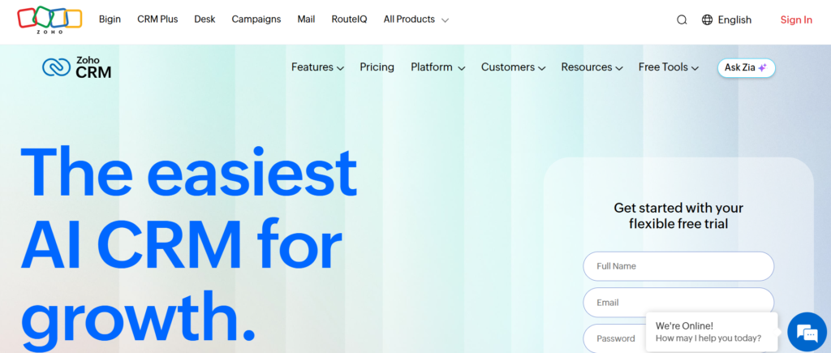Open the Resources dropdown menu
This screenshot has width=831, height=353.
point(592,67)
